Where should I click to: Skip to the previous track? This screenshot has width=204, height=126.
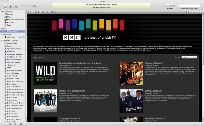5,6
